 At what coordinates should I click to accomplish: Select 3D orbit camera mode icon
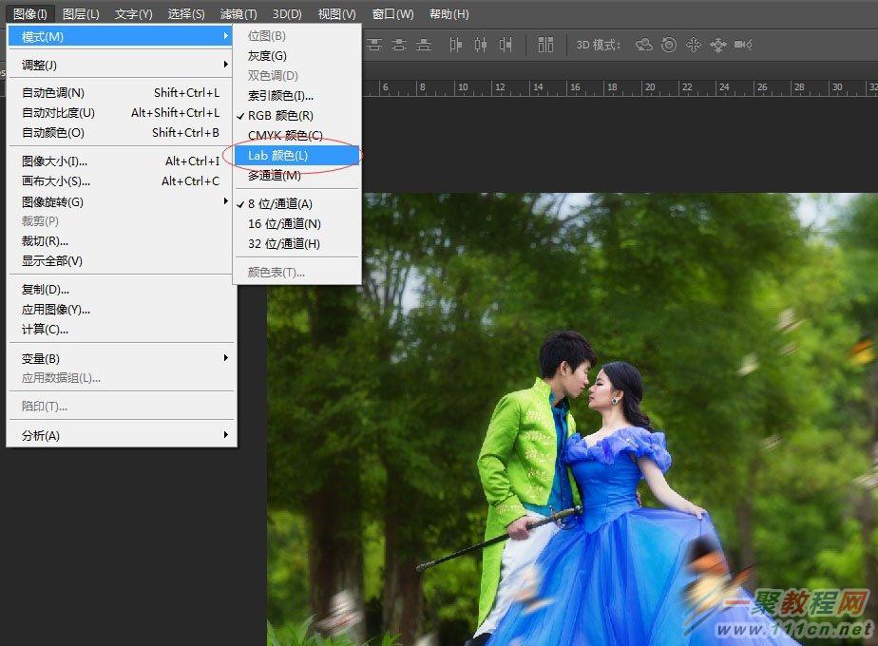tap(644, 45)
